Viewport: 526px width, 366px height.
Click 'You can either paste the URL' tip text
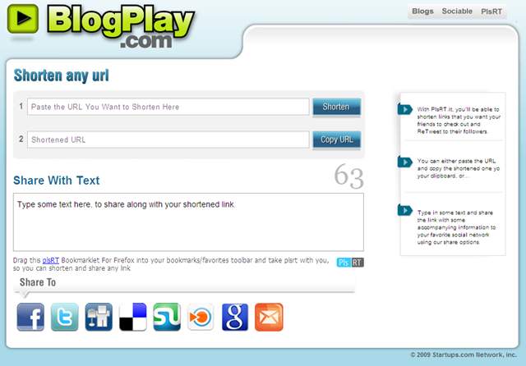click(459, 168)
